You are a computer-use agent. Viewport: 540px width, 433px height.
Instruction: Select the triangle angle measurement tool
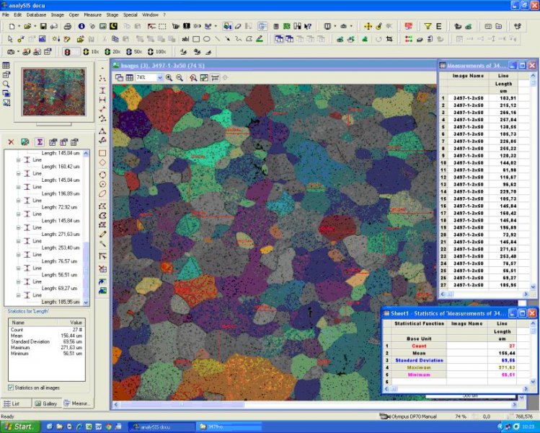coord(102,131)
